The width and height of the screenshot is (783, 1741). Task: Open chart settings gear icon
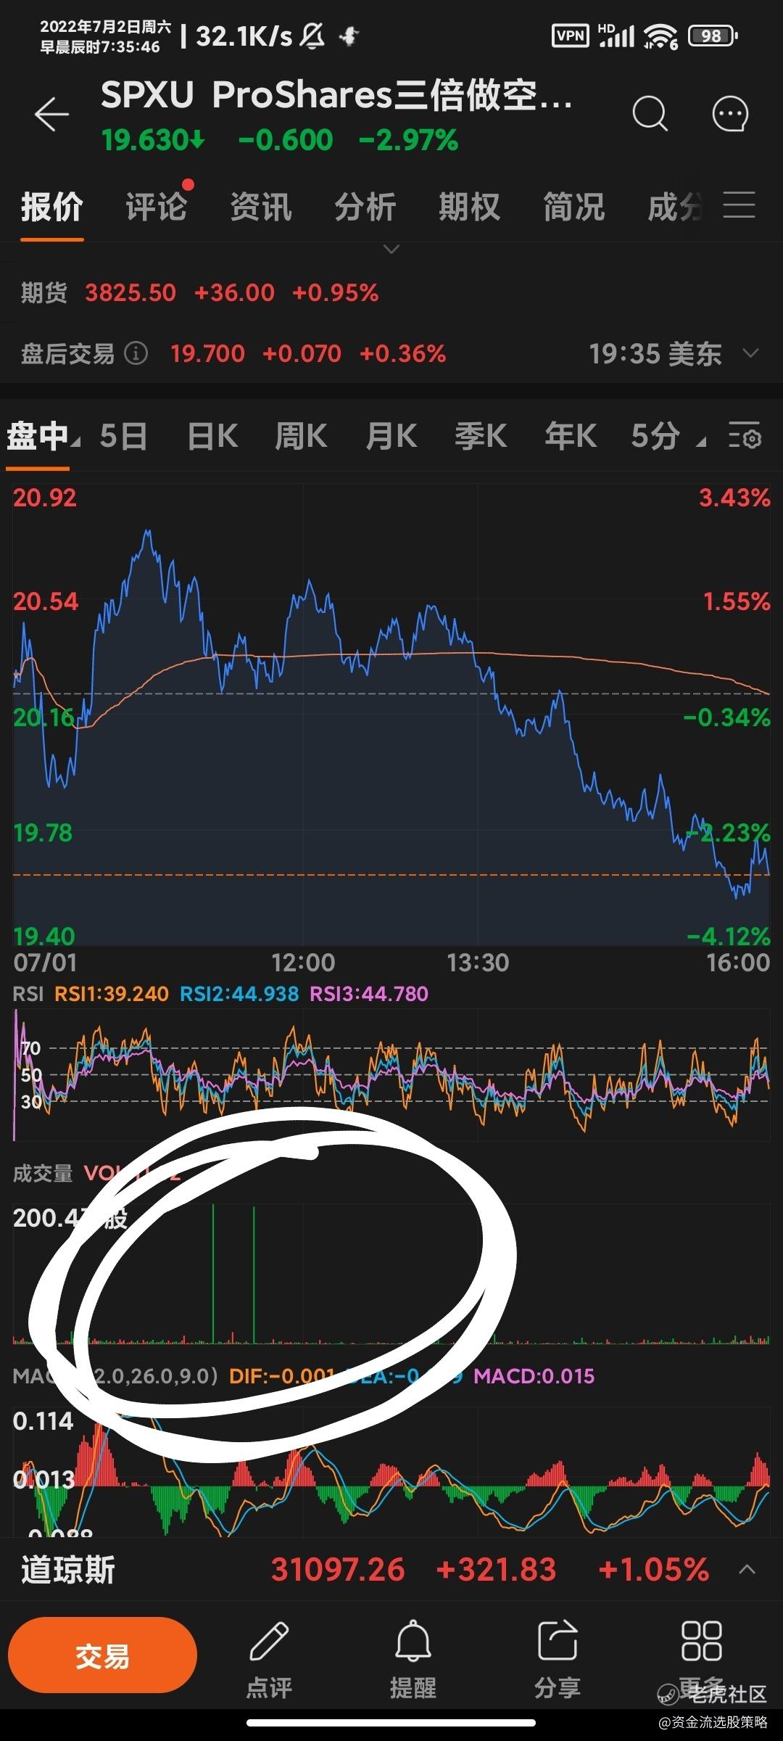coord(745,436)
